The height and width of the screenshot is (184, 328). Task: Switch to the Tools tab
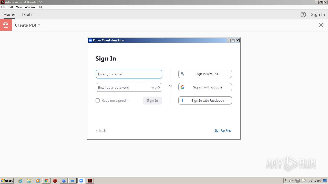point(27,15)
